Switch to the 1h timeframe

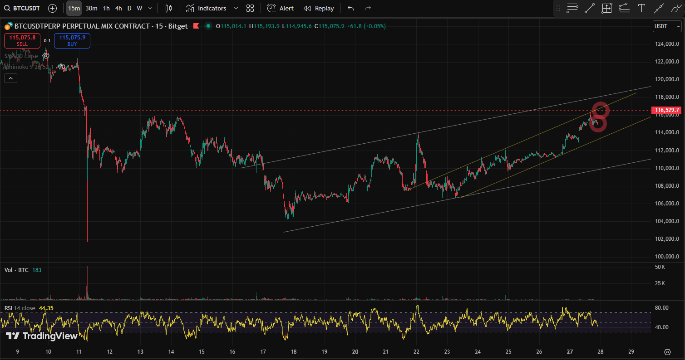click(106, 8)
